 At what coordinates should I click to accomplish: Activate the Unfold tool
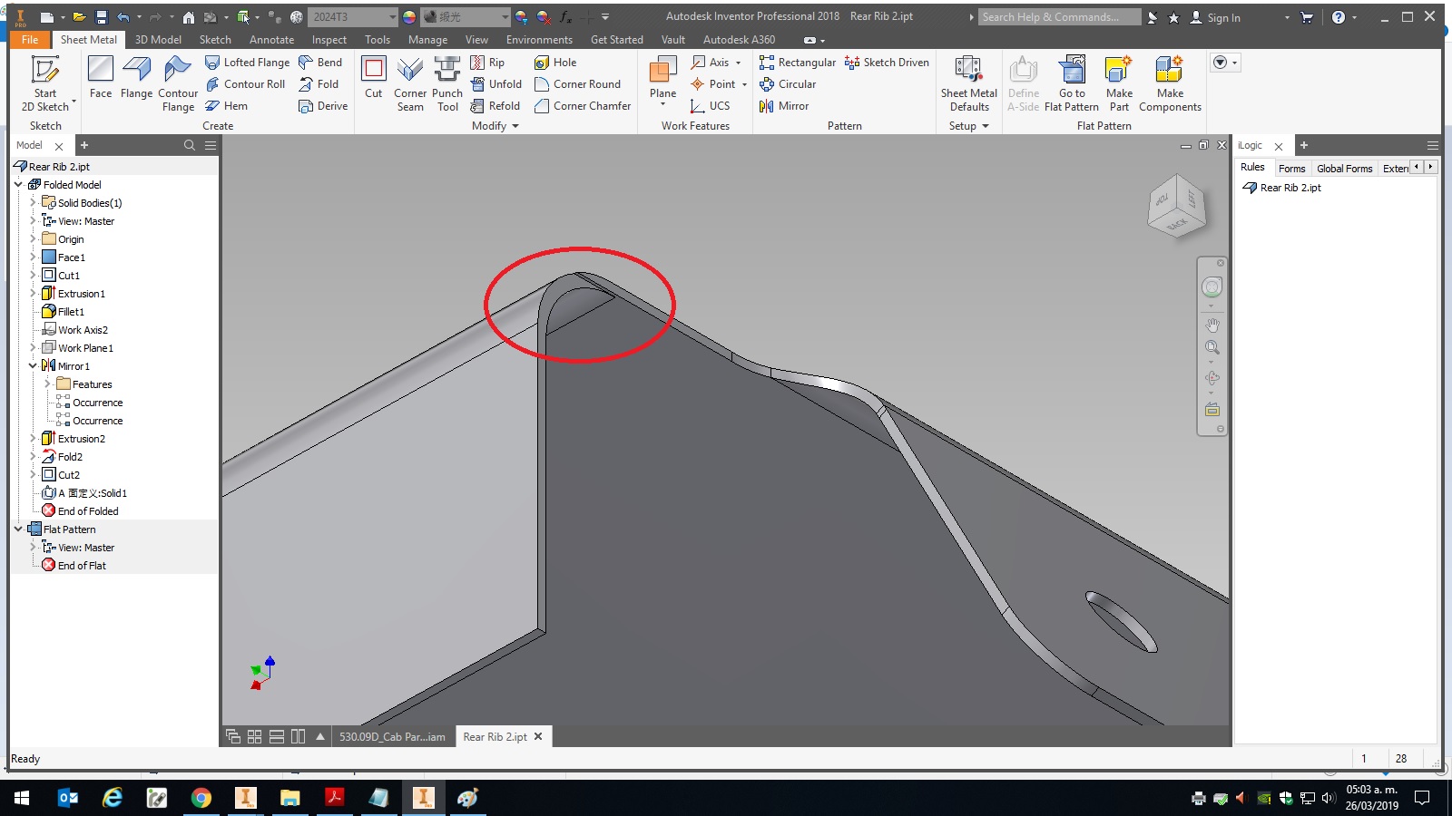(x=497, y=83)
